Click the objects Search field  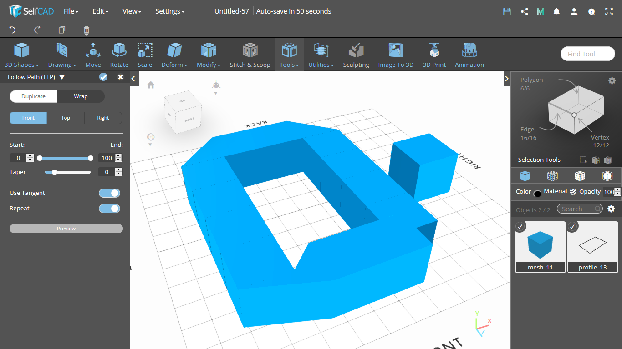point(580,209)
